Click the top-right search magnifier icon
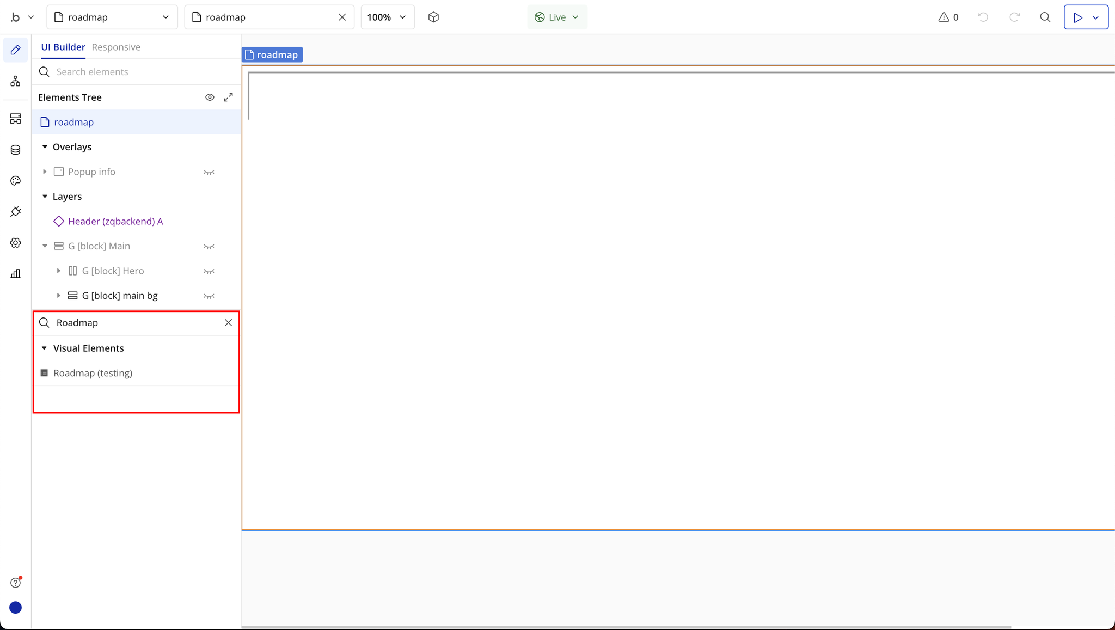This screenshot has height=630, width=1115. (x=1045, y=17)
